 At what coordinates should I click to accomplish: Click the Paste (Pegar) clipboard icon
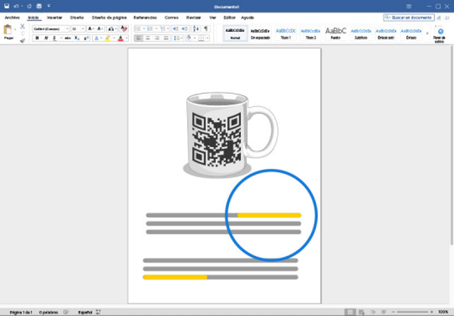[x=9, y=31]
